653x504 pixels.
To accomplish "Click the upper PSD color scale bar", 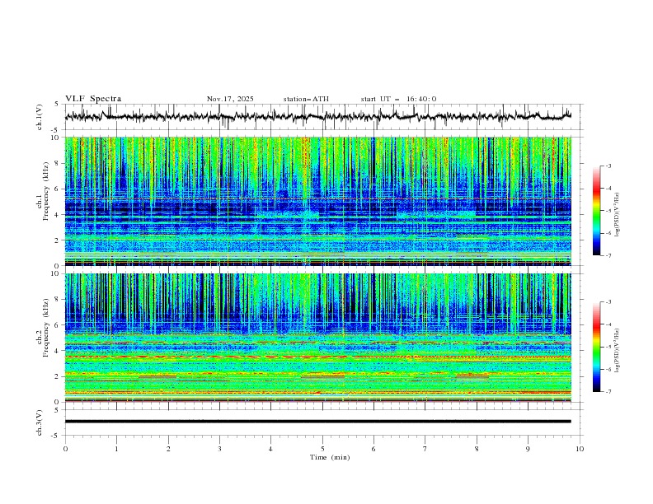I will pos(596,211).
